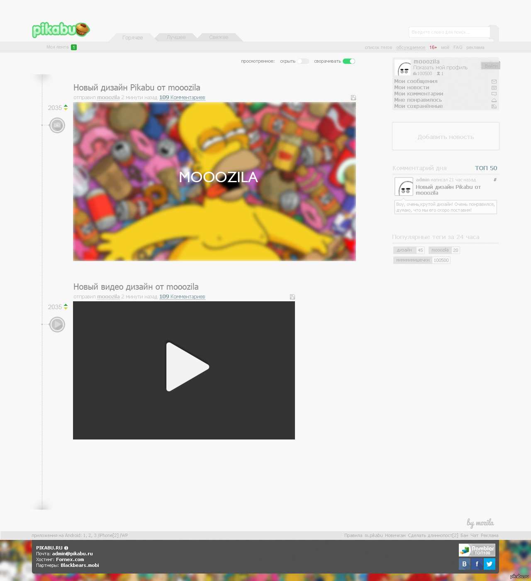Open 109 Комментариев link of first post
The width and height of the screenshot is (531, 581).
point(182,98)
